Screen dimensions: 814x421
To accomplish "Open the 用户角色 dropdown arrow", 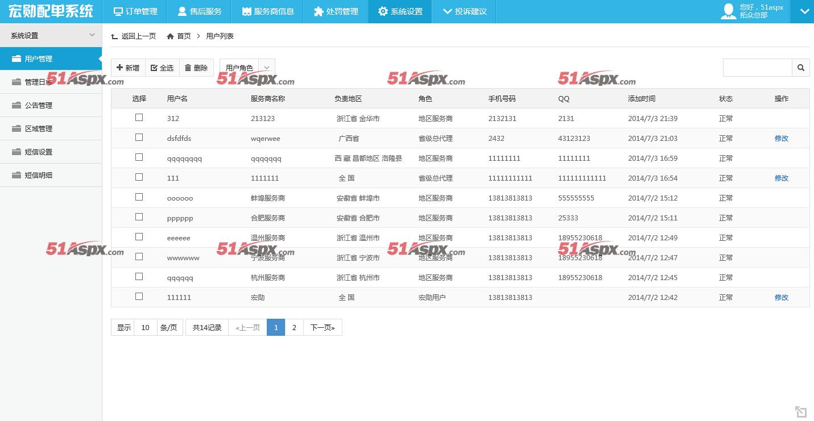I will (267, 68).
